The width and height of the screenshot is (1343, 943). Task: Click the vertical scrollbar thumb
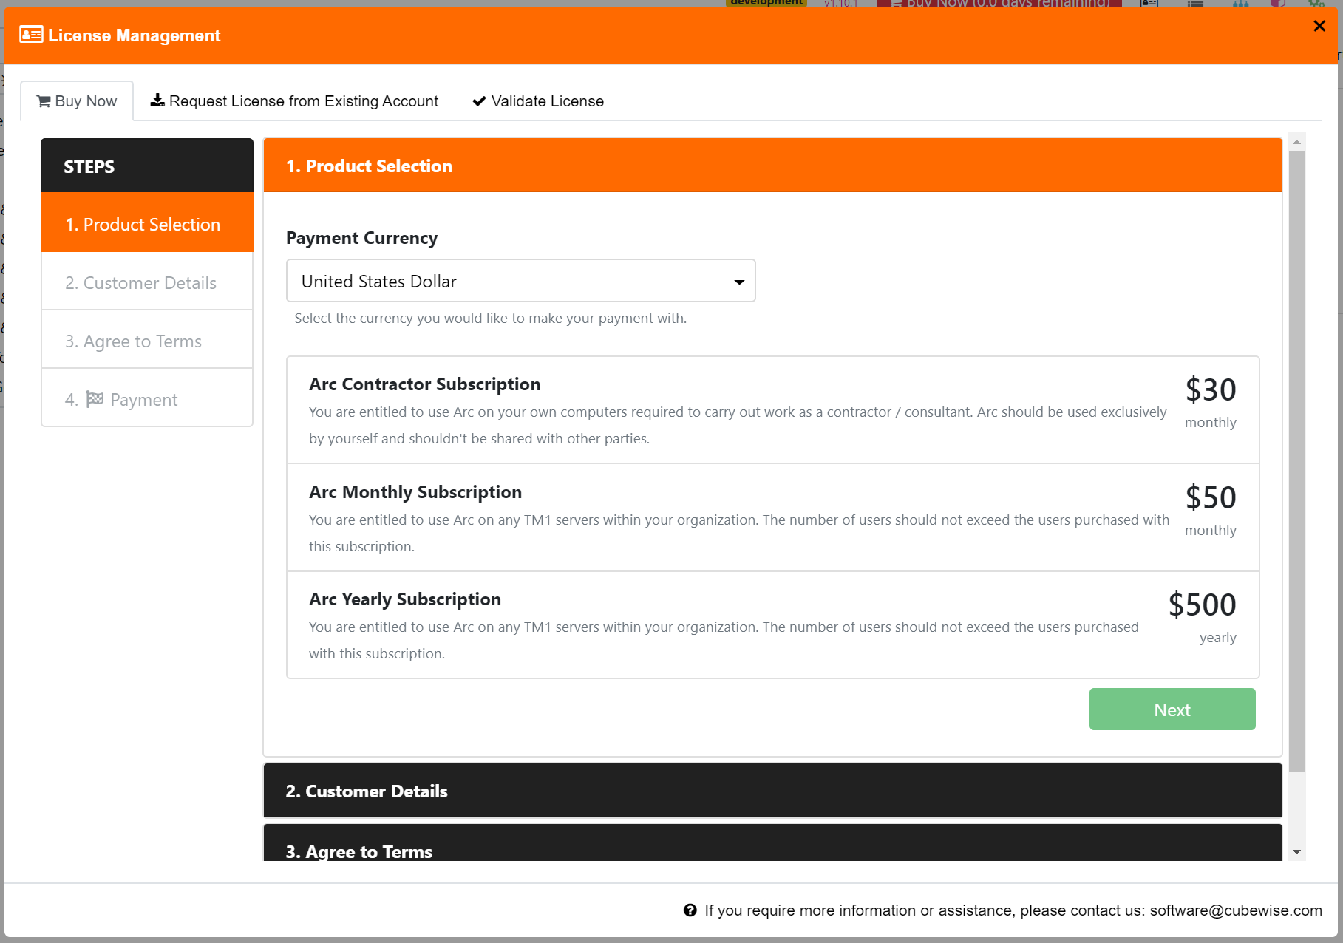coord(1296,462)
